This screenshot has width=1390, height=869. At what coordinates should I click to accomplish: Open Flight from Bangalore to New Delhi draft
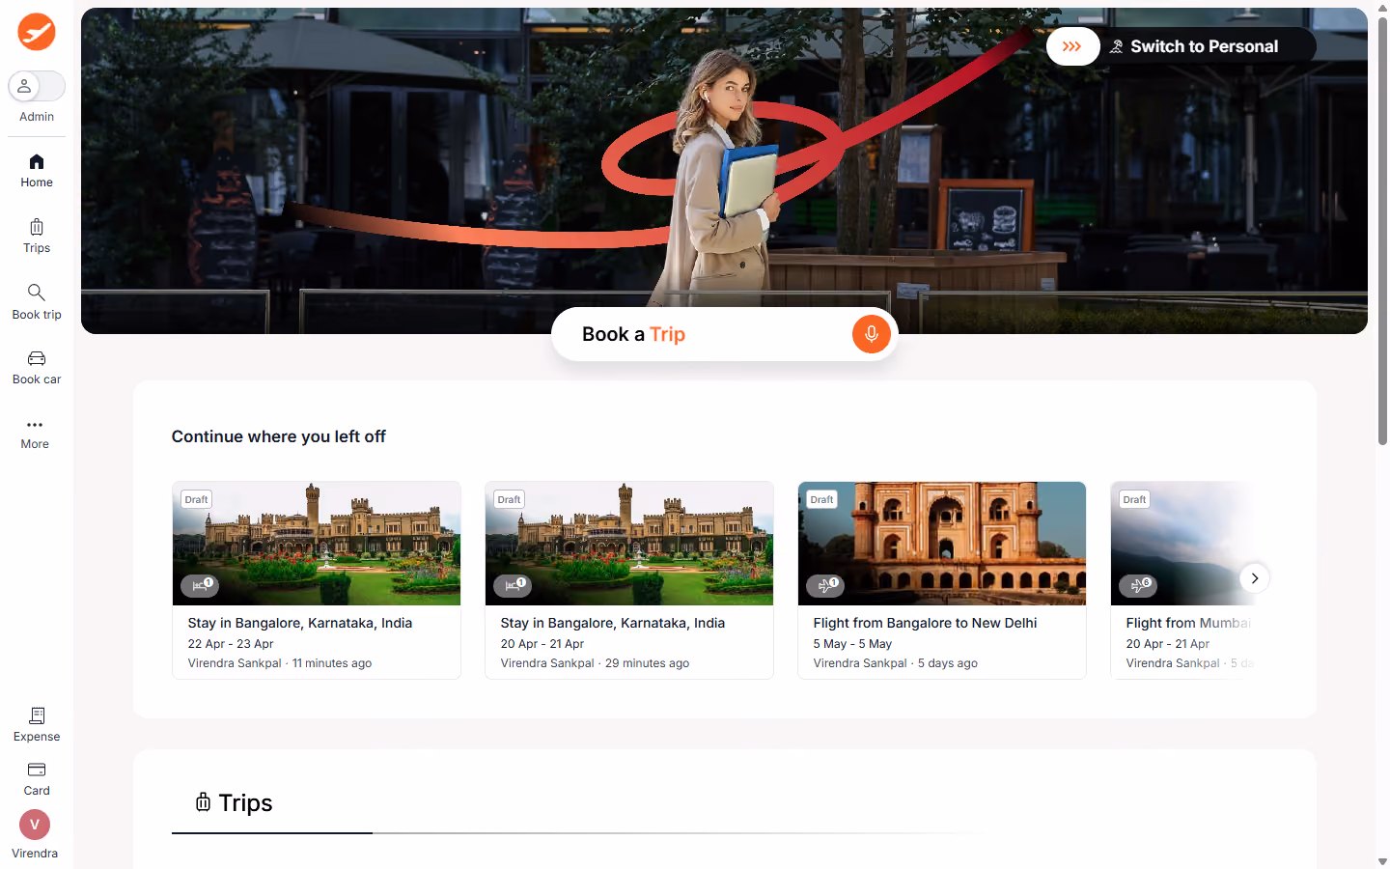(x=942, y=580)
